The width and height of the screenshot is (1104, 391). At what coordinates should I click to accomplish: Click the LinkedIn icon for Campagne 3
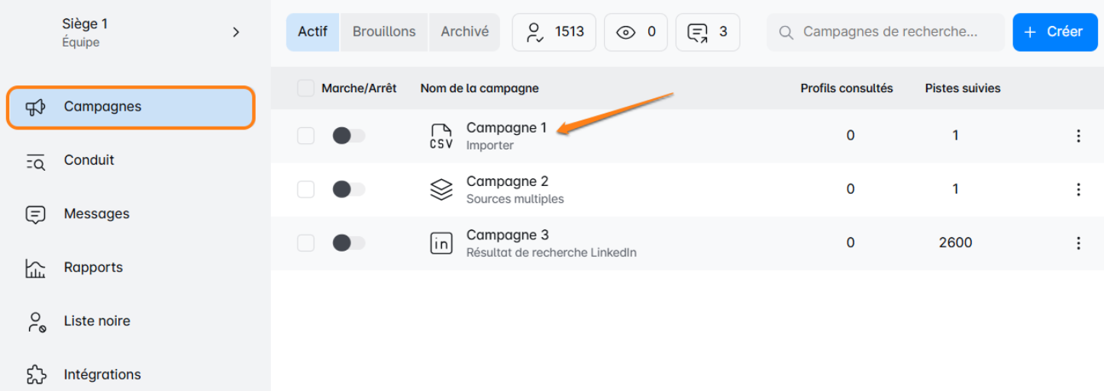click(x=441, y=243)
